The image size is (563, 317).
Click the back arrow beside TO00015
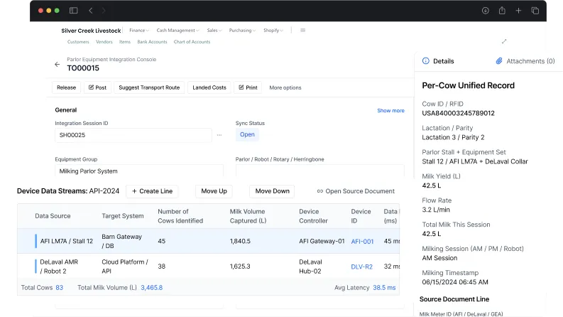[58, 65]
